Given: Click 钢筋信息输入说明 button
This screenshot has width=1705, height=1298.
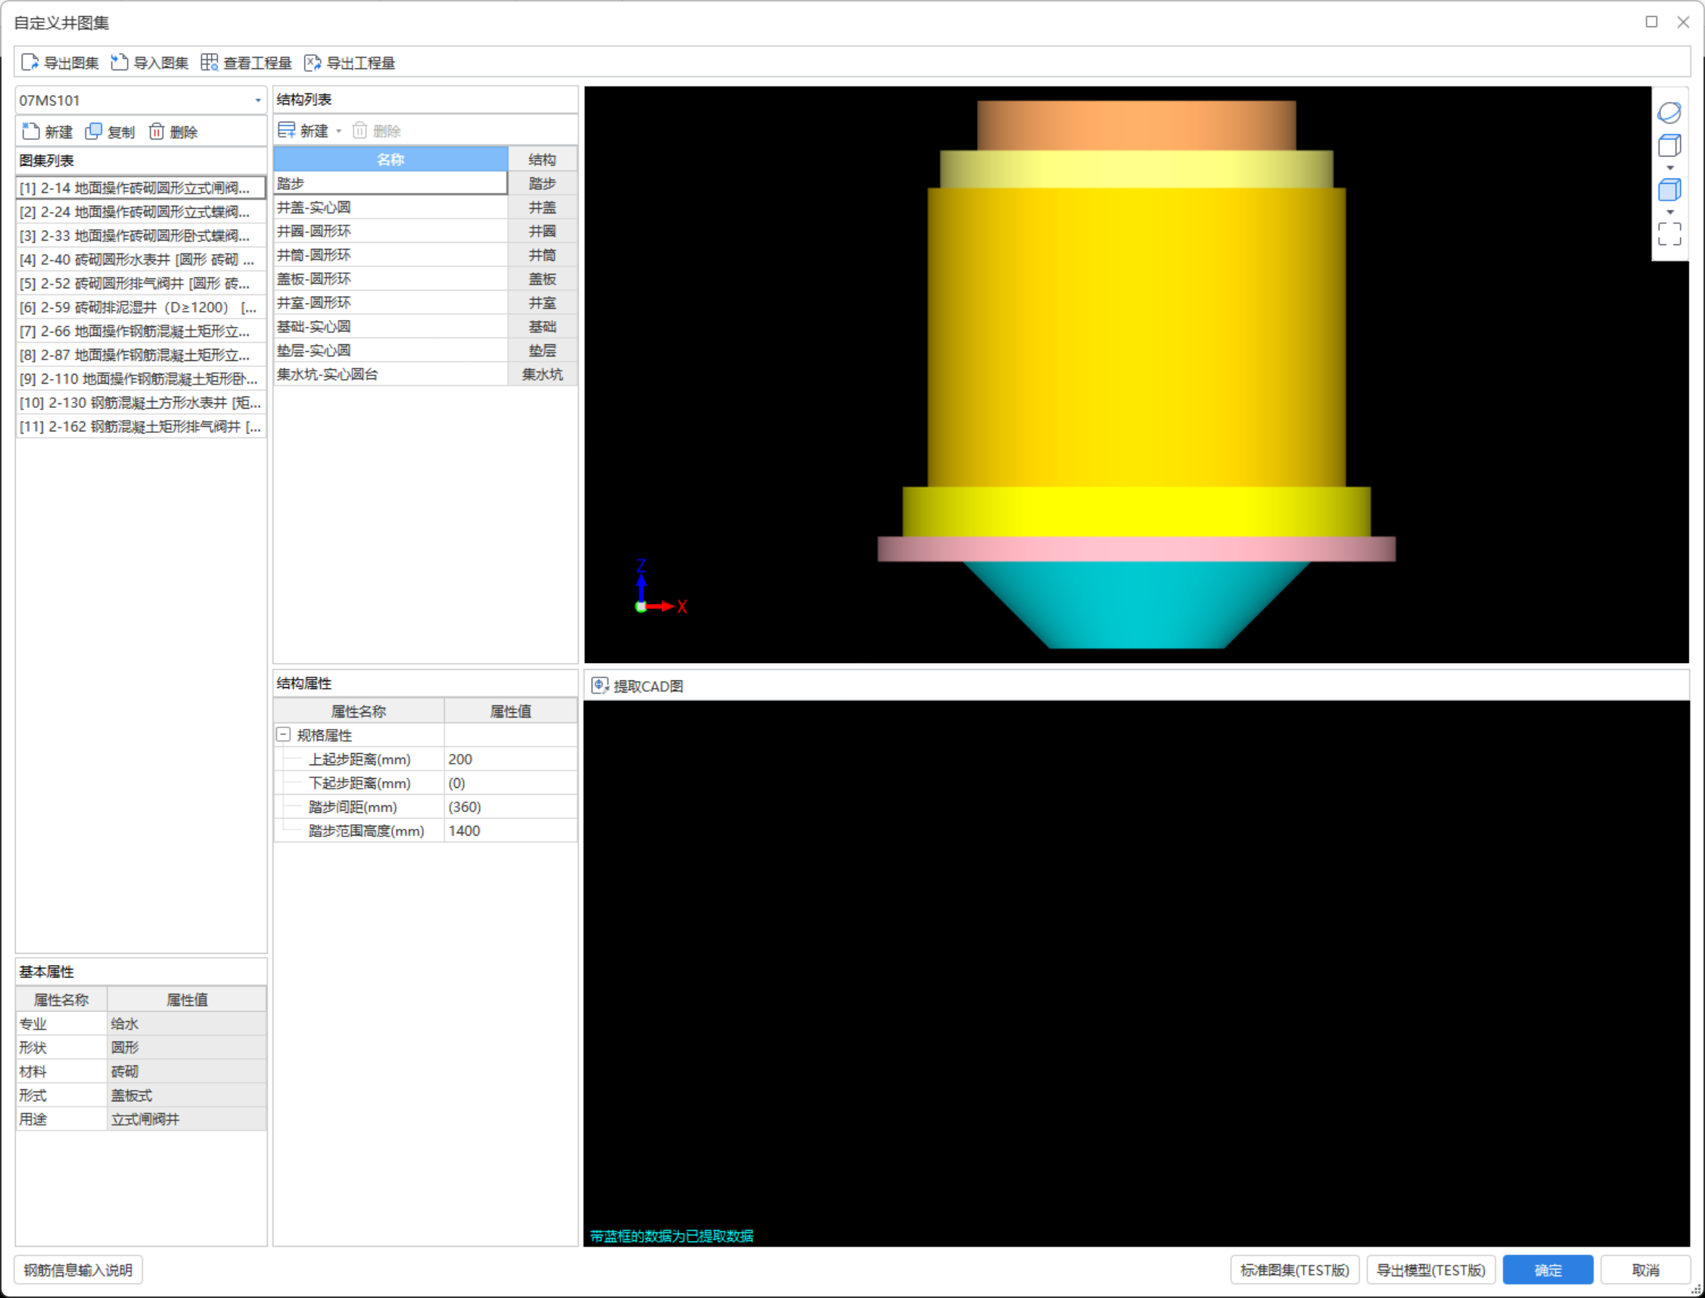Looking at the screenshot, I should (x=78, y=1269).
